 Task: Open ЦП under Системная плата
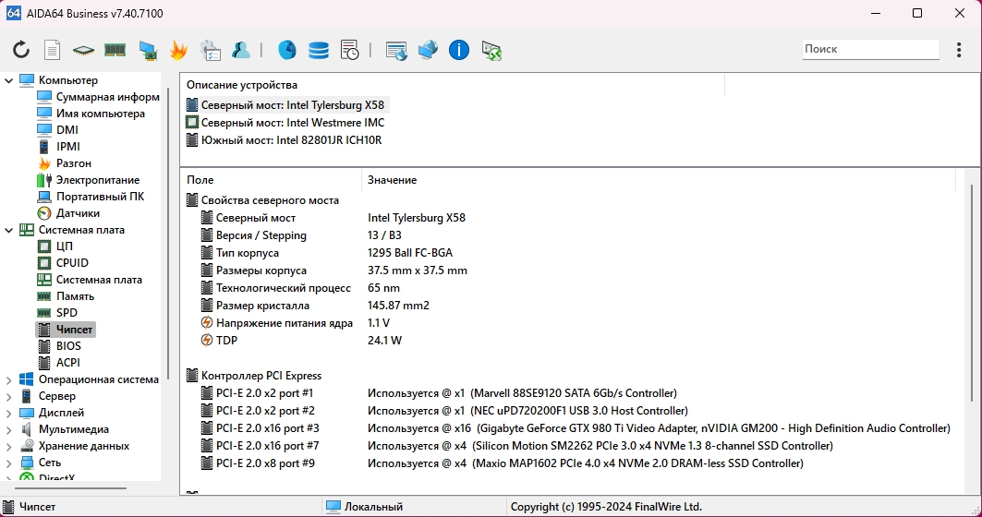click(55, 246)
